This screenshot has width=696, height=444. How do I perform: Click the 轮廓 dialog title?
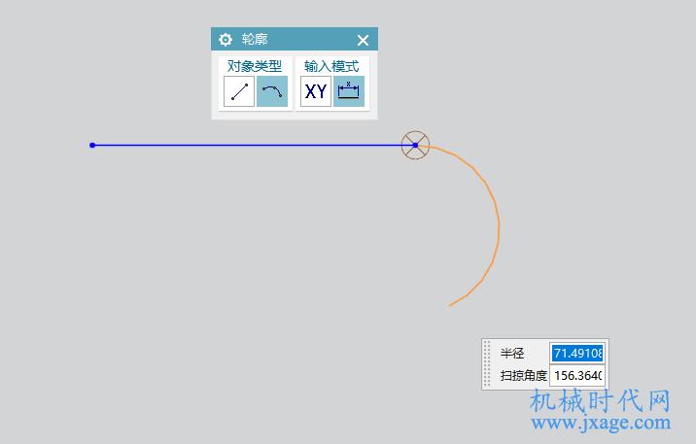[255, 40]
